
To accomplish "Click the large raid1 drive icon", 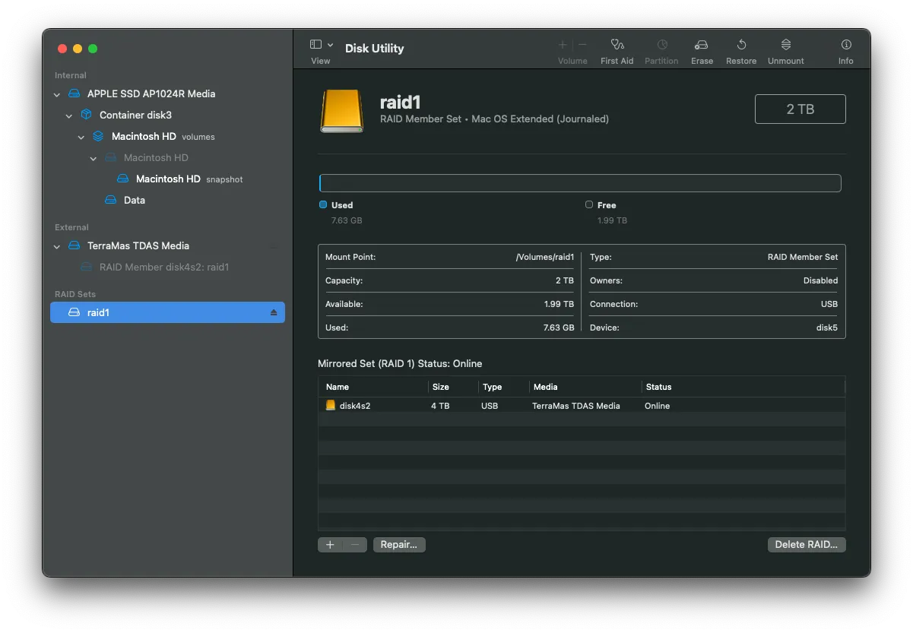I will coord(341,111).
